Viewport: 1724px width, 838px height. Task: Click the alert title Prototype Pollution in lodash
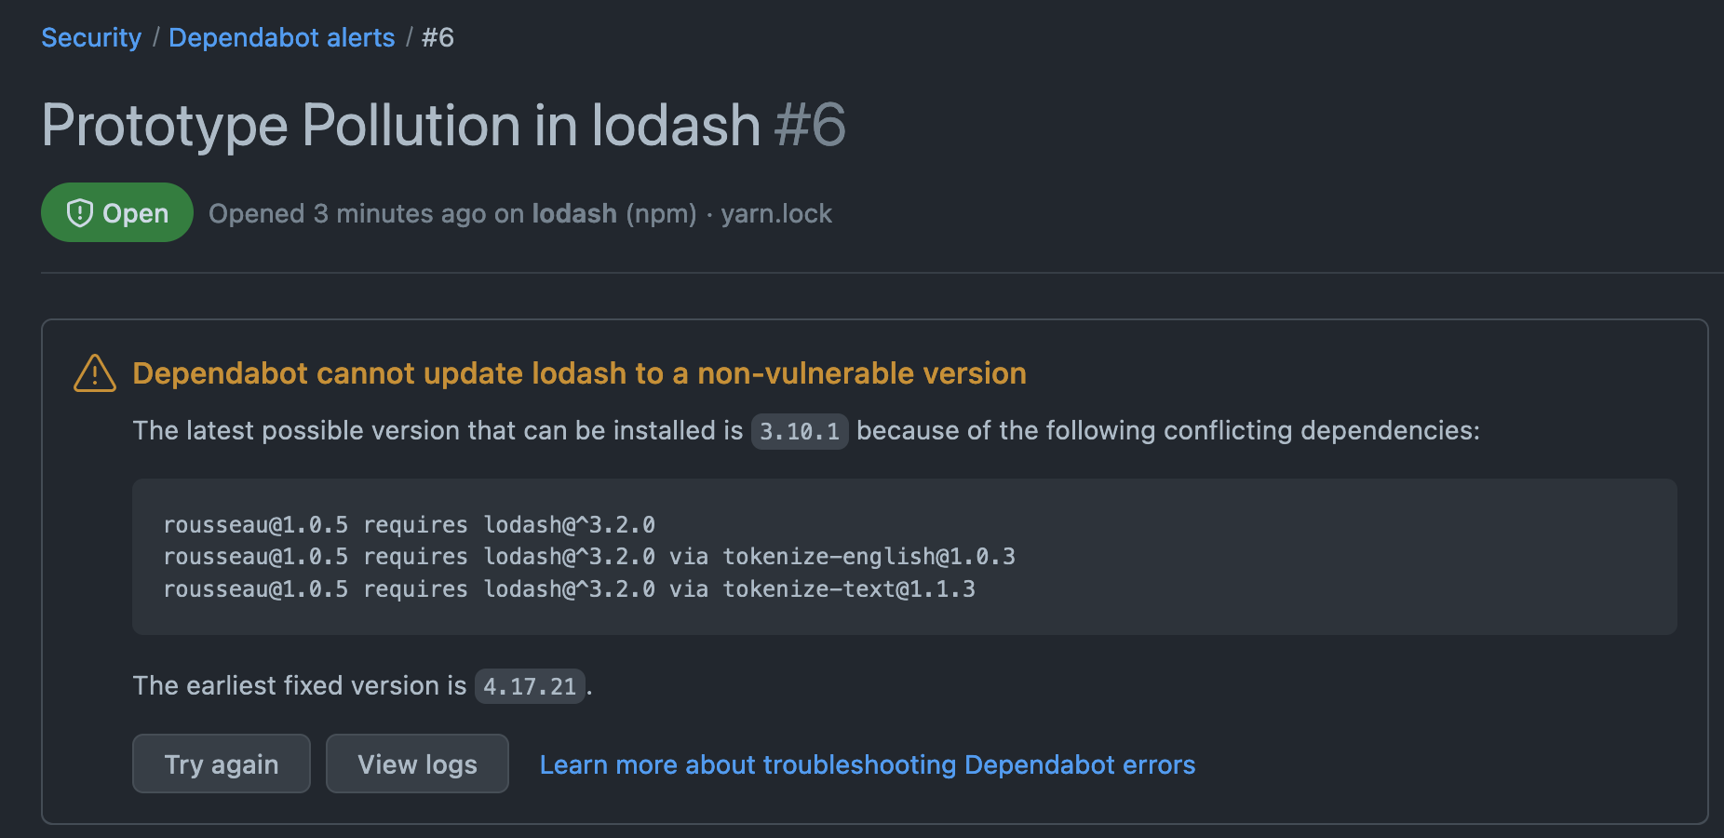click(400, 126)
